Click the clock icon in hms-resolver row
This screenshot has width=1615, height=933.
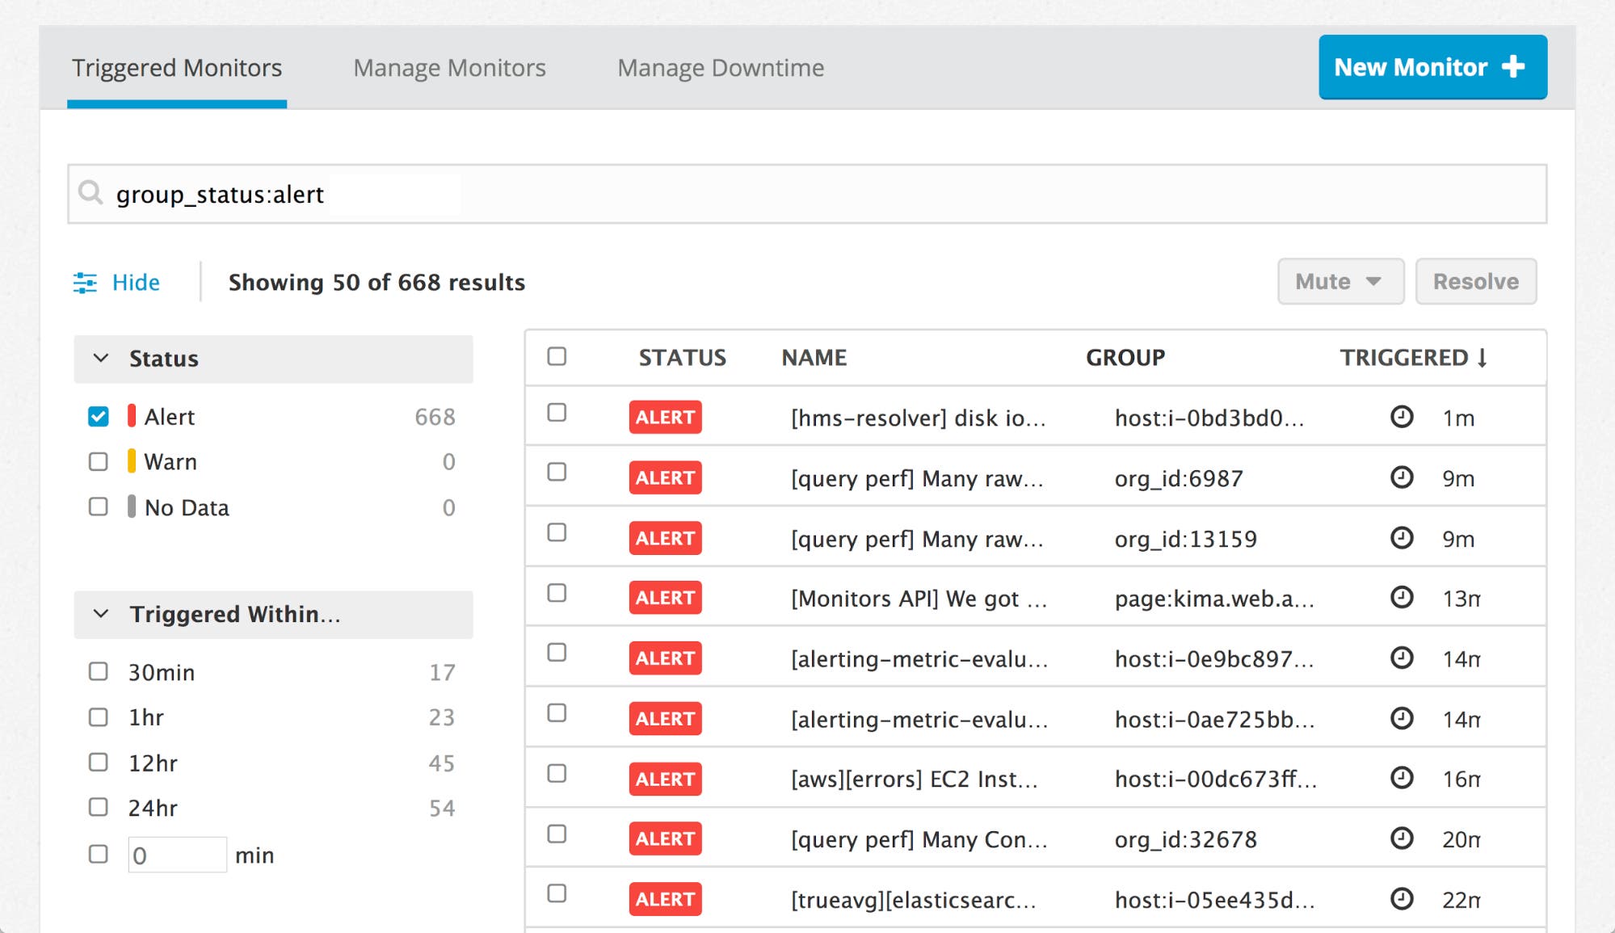(1402, 417)
